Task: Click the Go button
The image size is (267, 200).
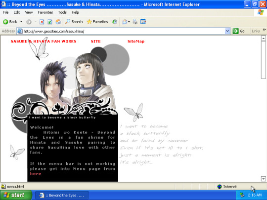Action: click(239, 31)
